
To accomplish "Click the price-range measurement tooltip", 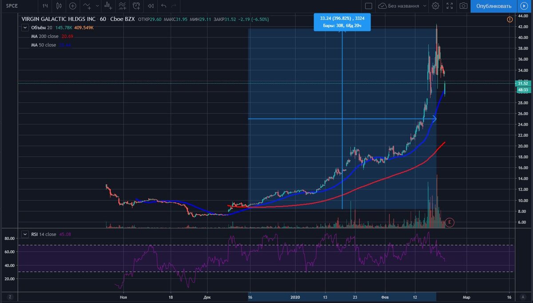I will click(342, 22).
